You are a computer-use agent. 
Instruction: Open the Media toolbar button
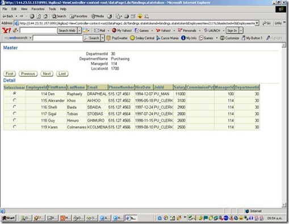click(98, 16)
